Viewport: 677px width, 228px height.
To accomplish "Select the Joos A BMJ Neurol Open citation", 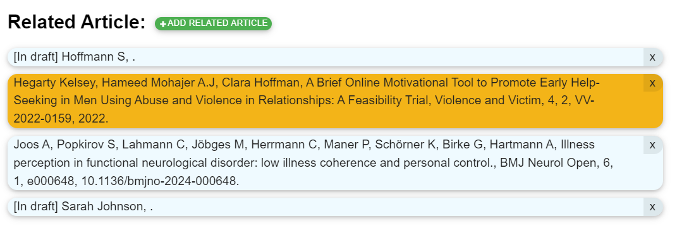I will tap(326, 163).
